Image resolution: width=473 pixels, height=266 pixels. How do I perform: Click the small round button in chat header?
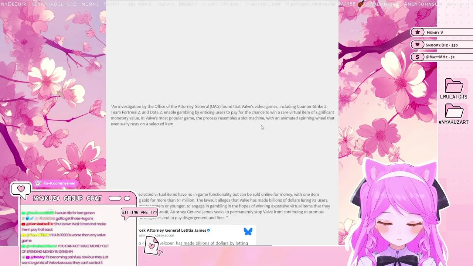127,198
